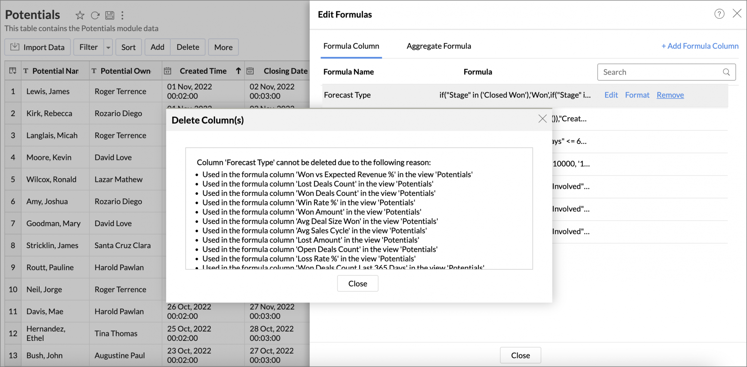
Task: Switch to the Aggregate Formula tab
Action: [x=438, y=46]
